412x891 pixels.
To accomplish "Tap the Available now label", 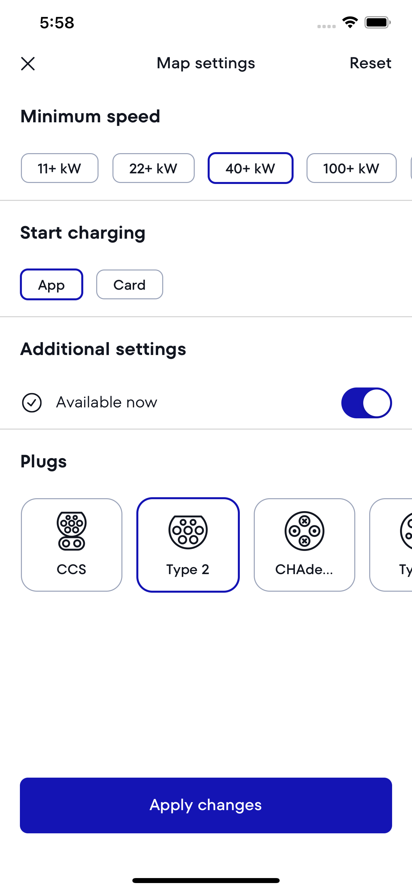I will 106,402.
